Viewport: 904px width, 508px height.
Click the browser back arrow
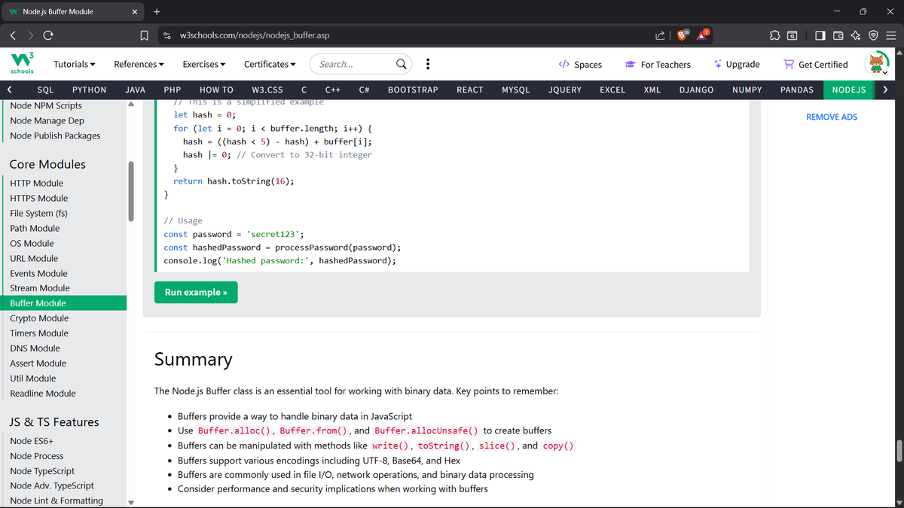point(14,35)
